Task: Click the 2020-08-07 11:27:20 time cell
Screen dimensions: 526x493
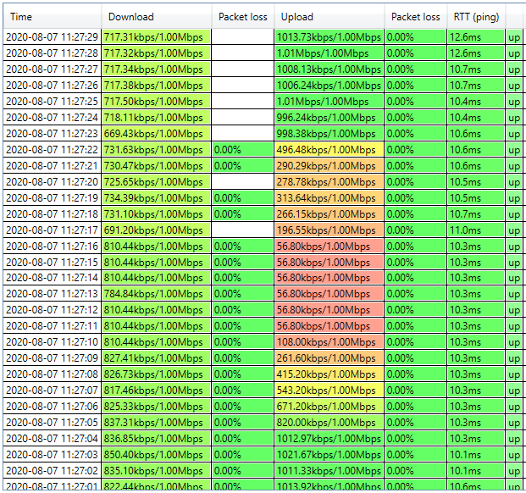Action: click(52, 181)
